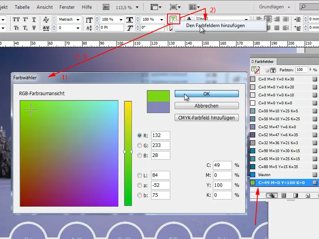
Task: Toggle strikethrough text formatting icon
Action: tap(34, 28)
